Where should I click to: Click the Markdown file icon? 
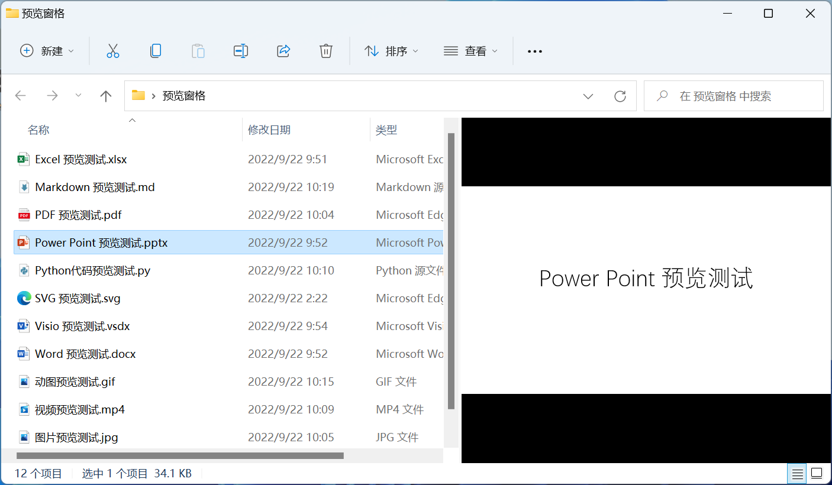coord(24,187)
